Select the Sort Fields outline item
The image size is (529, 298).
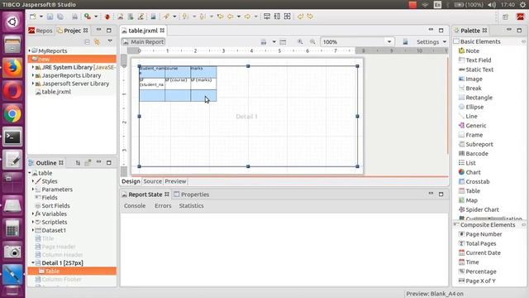[52, 206]
